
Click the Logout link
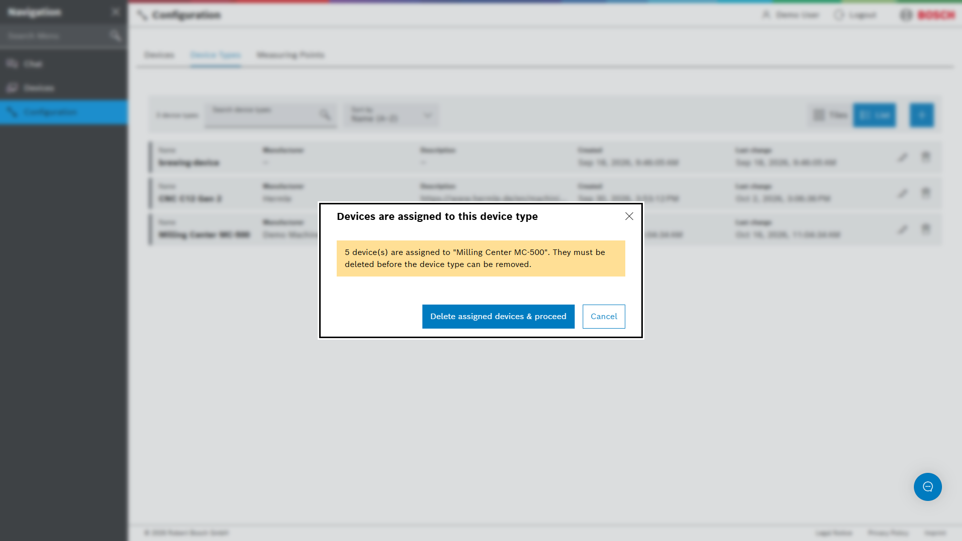(x=855, y=15)
